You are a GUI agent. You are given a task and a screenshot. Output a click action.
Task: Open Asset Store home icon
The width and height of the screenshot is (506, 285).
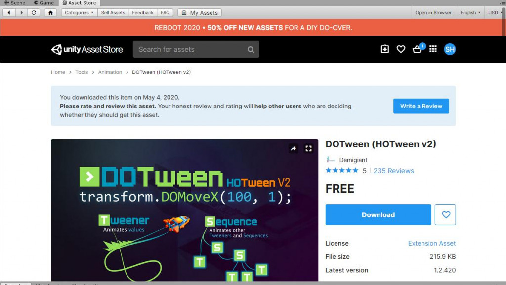(50, 12)
